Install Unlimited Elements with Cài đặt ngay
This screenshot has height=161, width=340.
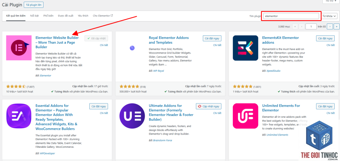(x=325, y=106)
